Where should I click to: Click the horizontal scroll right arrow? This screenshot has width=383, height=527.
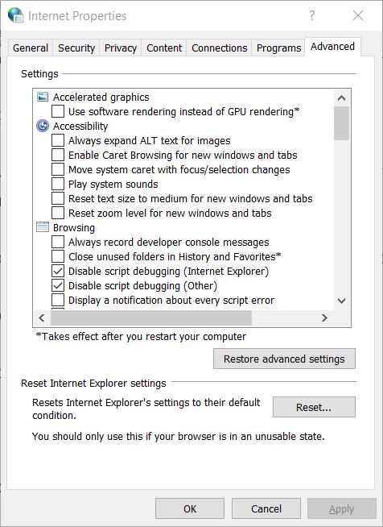coord(324,317)
